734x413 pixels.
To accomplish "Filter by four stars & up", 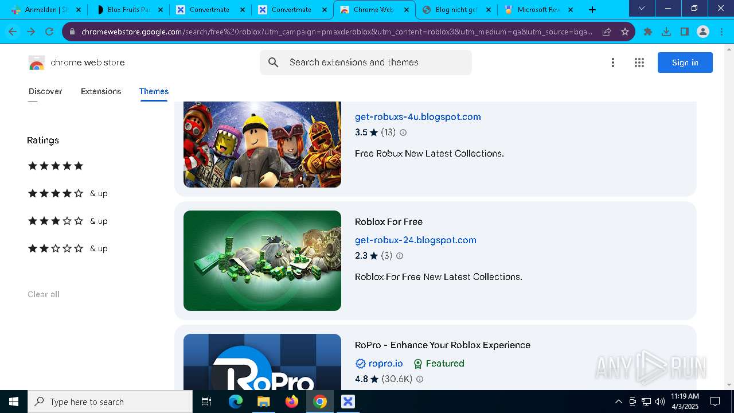I will click(x=68, y=193).
